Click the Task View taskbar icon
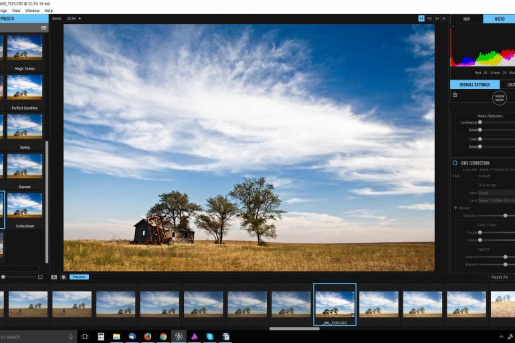This screenshot has width=515, height=343. 85,336
